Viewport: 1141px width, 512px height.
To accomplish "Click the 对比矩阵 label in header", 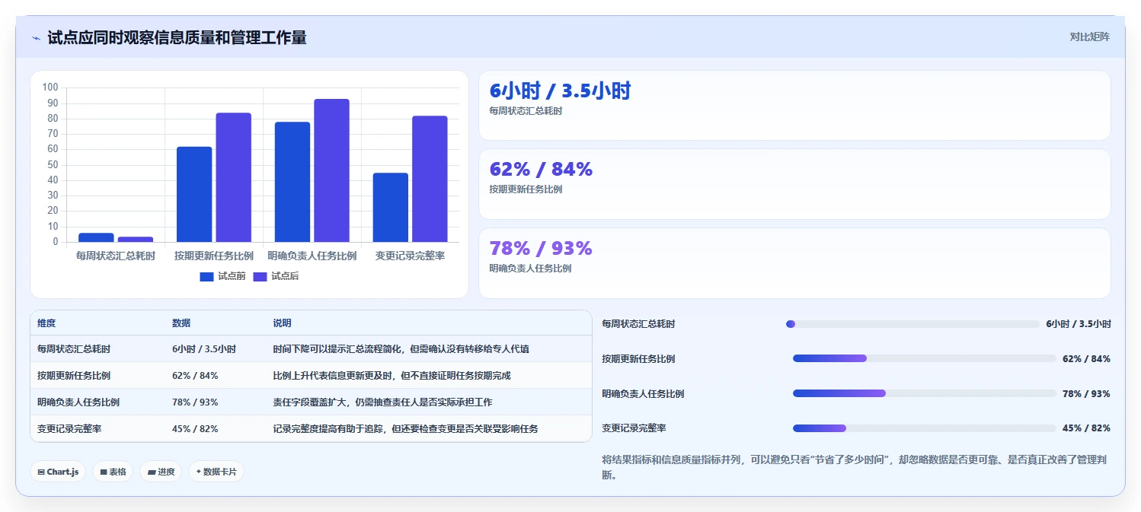I will click(x=1089, y=37).
